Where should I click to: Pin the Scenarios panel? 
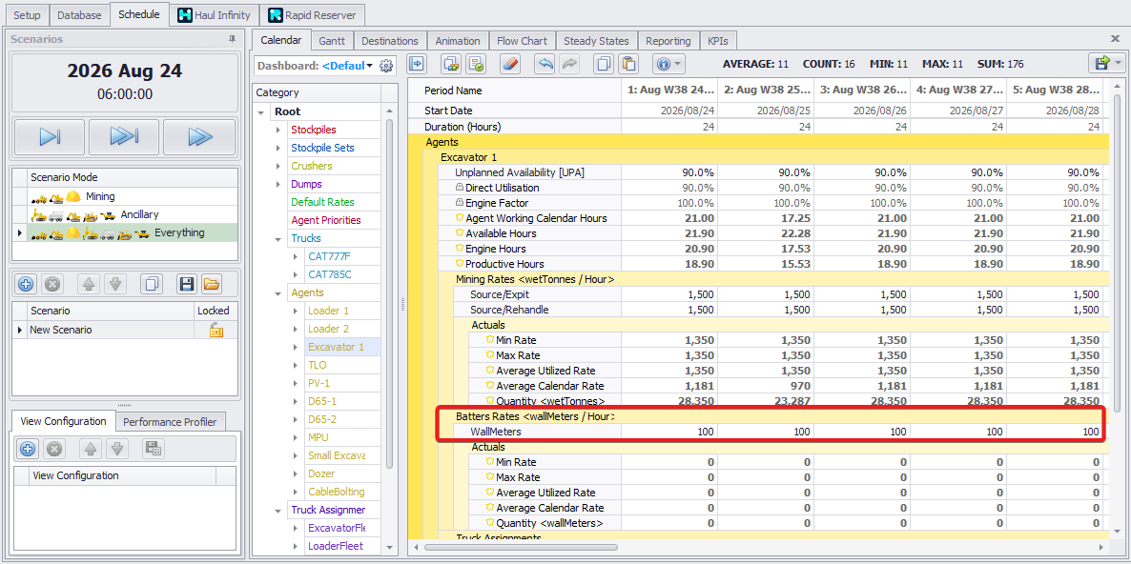coord(232,39)
